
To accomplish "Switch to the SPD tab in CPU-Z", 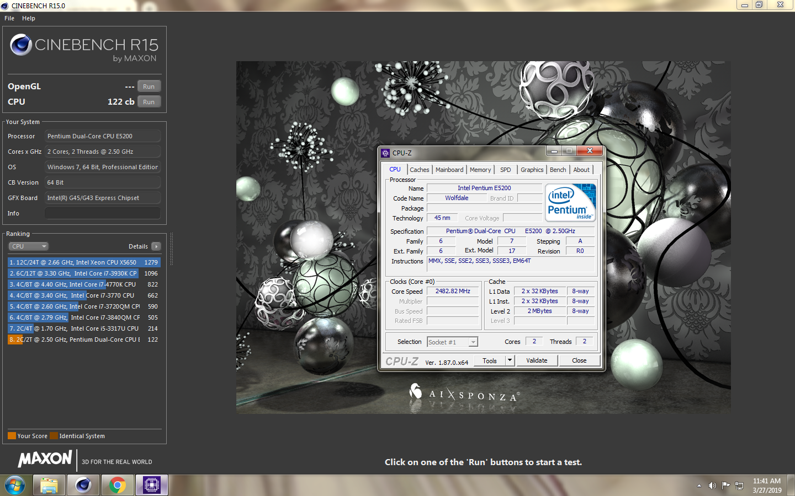I will click(x=506, y=170).
